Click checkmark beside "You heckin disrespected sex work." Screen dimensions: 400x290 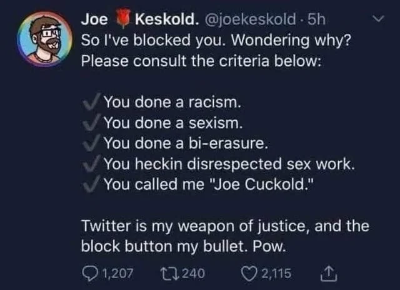point(91,165)
